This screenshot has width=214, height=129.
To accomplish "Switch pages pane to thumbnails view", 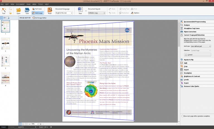I will (1, 18).
